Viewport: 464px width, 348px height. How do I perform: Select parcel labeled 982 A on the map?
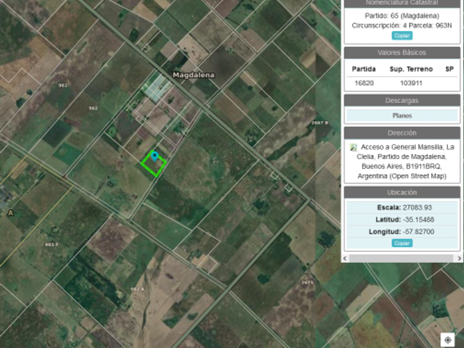(137, 289)
